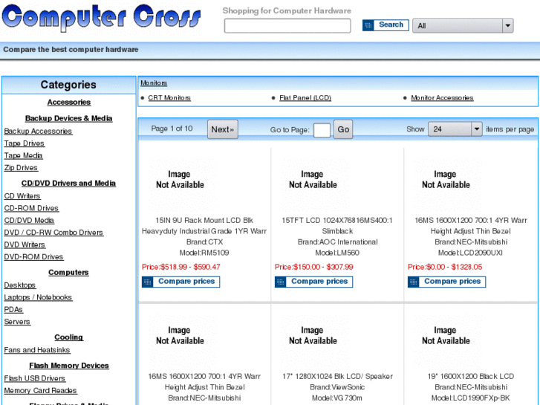
Task: Click price $518.99 - $590.47
Action: (x=180, y=267)
